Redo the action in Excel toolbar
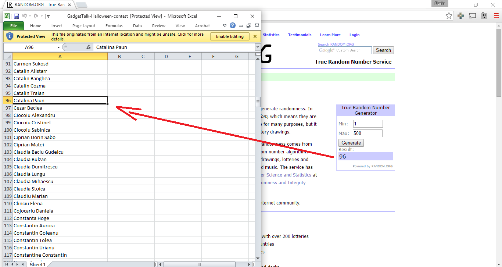This screenshot has height=267, width=502. 36,16
